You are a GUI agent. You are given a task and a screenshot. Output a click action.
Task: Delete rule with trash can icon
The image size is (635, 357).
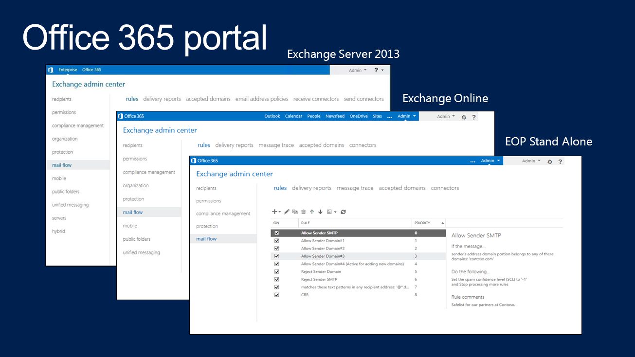tap(304, 212)
